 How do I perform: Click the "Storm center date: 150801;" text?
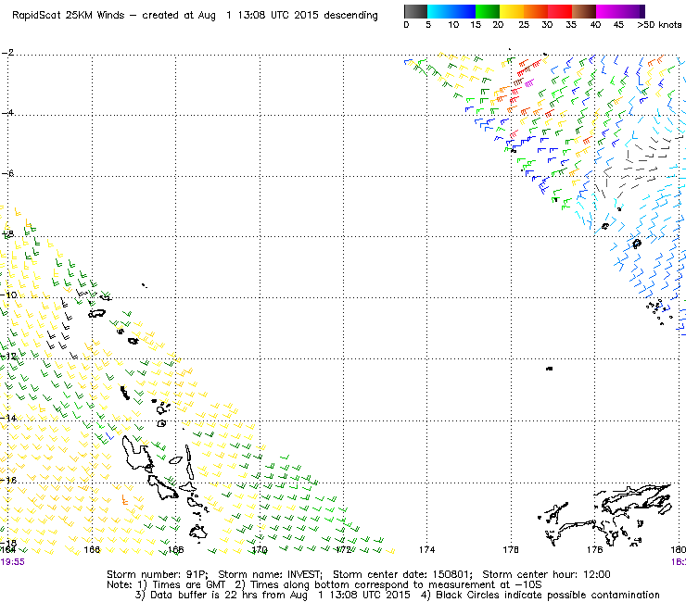tap(402, 574)
